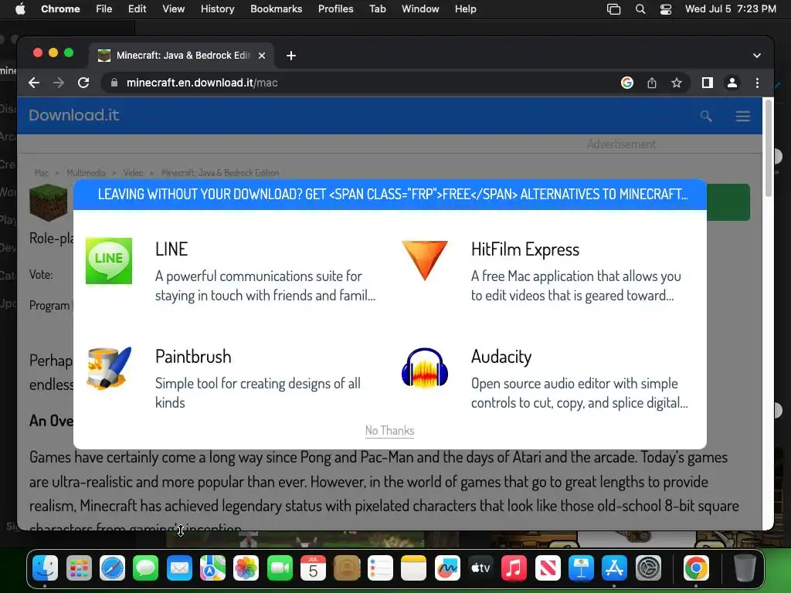The image size is (791, 593).
Task: Open Launchpad from the Dock
Action: pos(79,568)
